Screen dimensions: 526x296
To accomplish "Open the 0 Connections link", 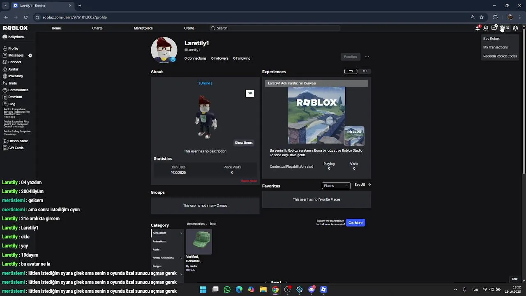I will coord(195,58).
